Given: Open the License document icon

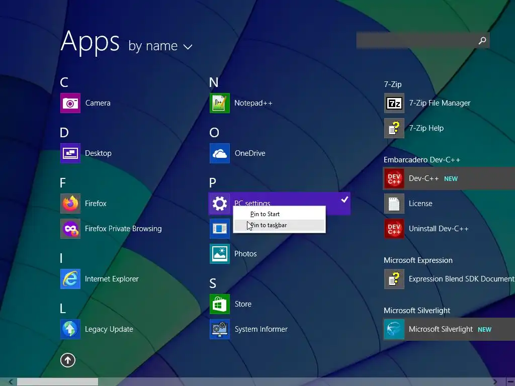Looking at the screenshot, I should click(x=394, y=204).
